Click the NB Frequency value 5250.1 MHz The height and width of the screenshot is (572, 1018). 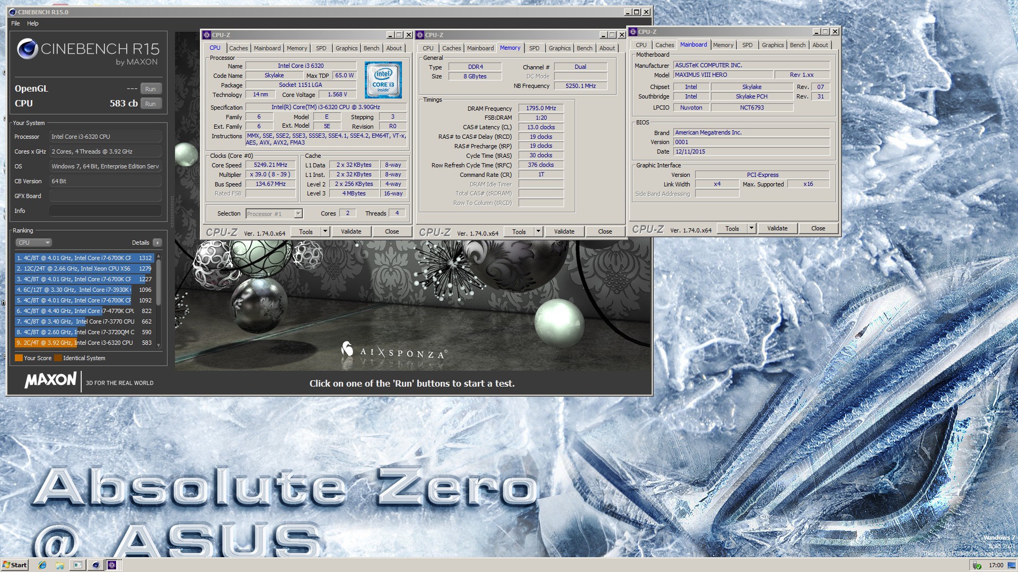(580, 86)
